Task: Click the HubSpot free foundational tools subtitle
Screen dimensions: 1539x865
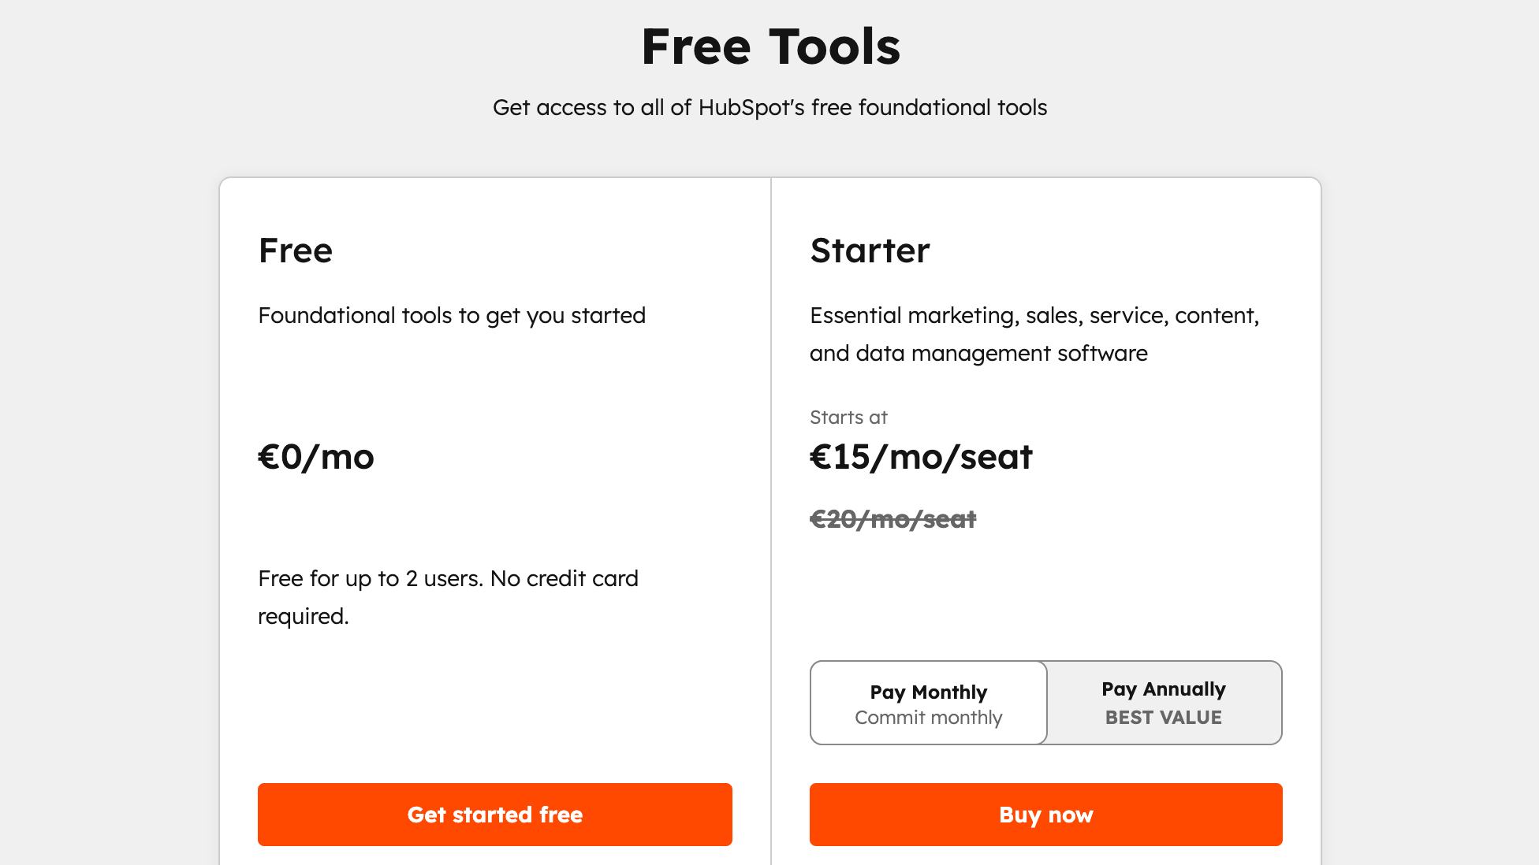Action: (770, 107)
